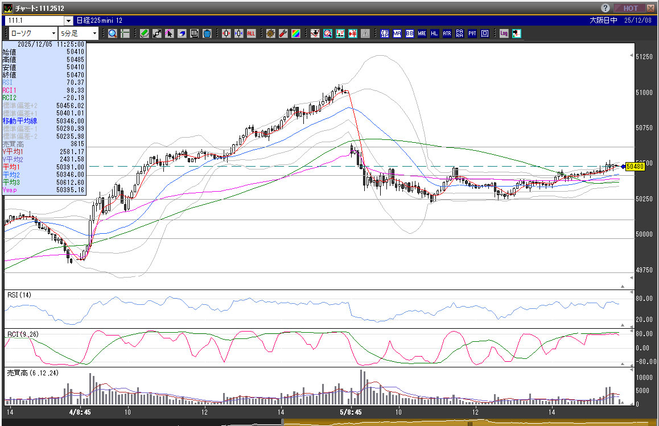Open help via the question mark button
659x426 pixels.
606,8
